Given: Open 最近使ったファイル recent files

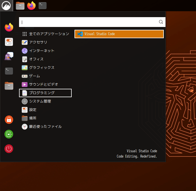Looking at the screenshot, I should (x=45, y=127).
